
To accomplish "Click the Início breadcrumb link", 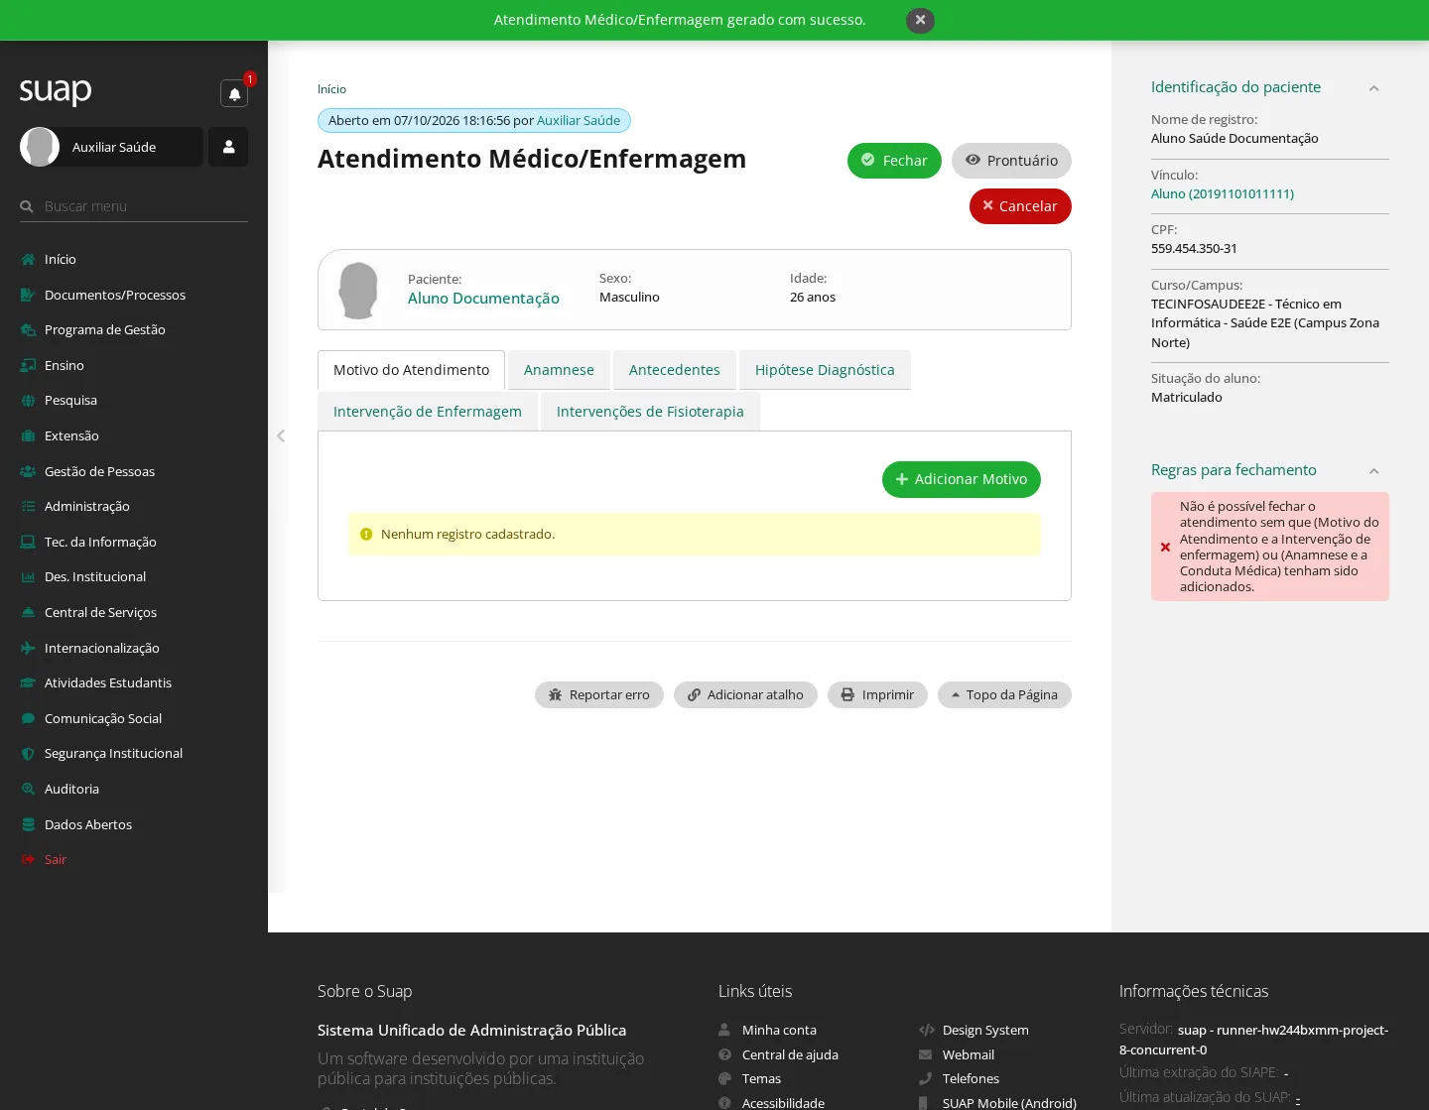I will [331, 89].
